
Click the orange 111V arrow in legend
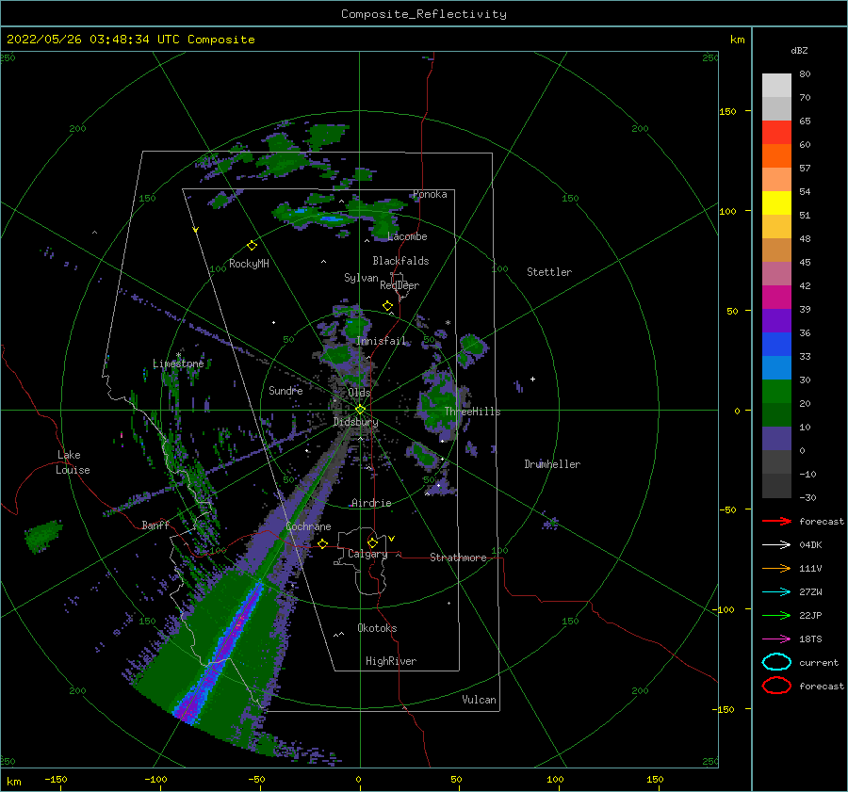tap(776, 568)
